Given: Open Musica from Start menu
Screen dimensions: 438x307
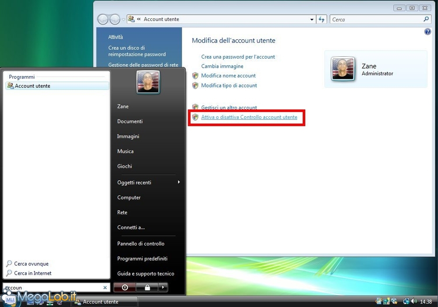Looking at the screenshot, I should [x=125, y=151].
